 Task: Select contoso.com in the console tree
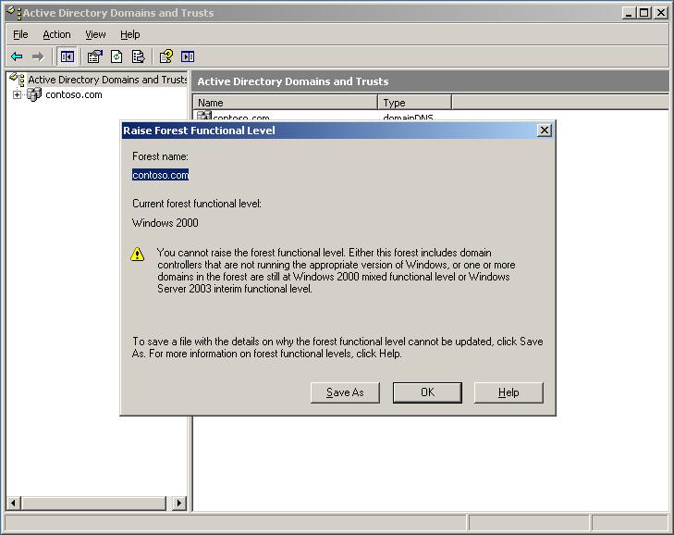74,94
